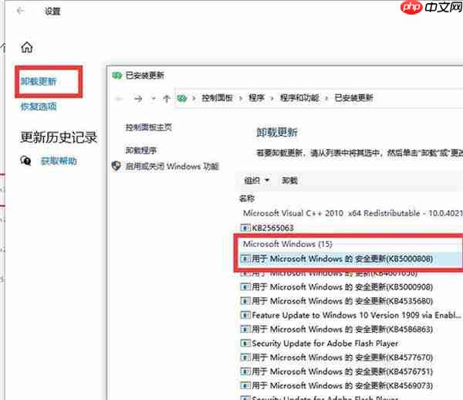
Task: Click forward arrow in 已安装更新 window
Action: pyautogui.click(x=138, y=98)
